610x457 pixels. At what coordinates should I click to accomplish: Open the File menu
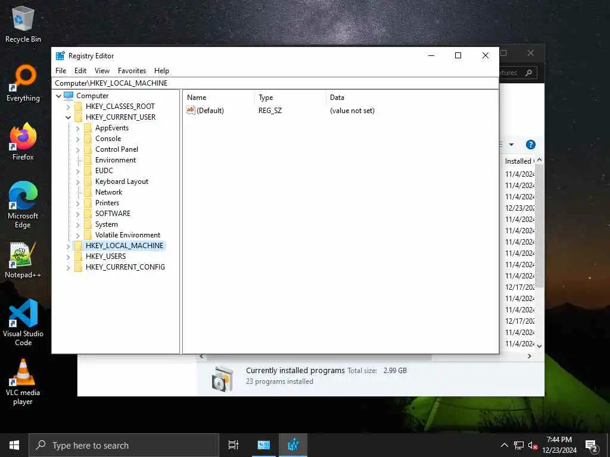tap(61, 71)
